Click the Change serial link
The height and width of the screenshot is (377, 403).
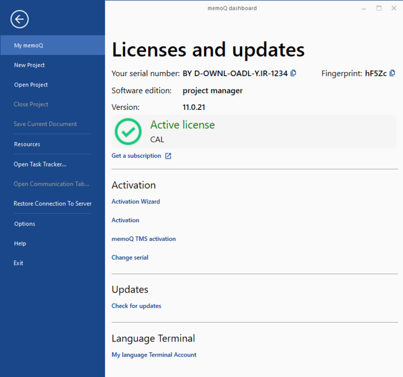pyautogui.click(x=129, y=257)
